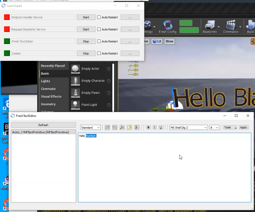The image size is (255, 212).
Task: Open the MS Shell Dlg 2 font dropdown
Action: point(189,128)
